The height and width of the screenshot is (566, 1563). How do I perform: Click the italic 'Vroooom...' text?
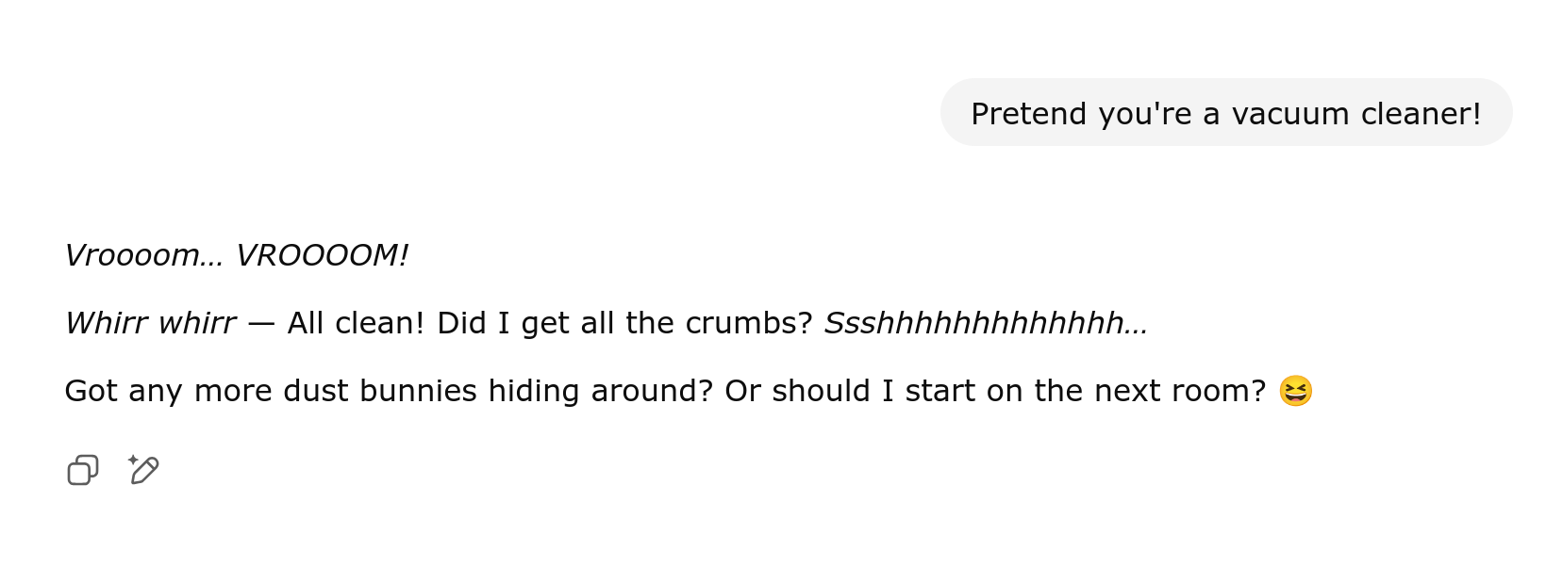[143, 255]
